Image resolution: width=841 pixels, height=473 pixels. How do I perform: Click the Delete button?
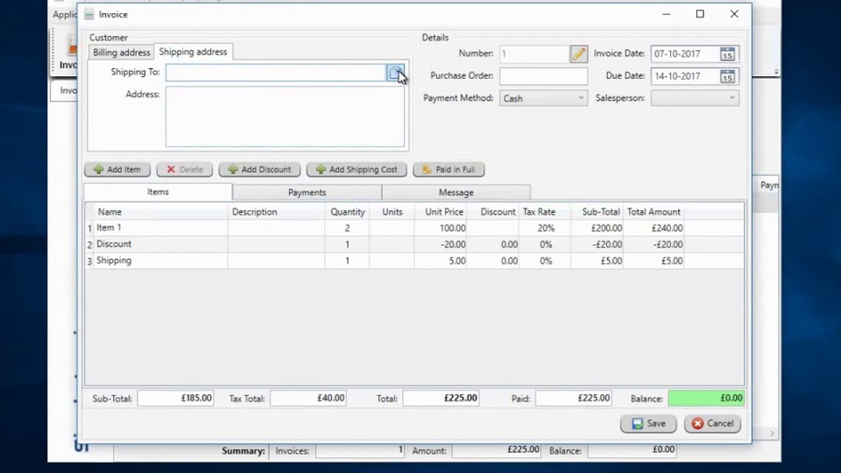point(185,169)
